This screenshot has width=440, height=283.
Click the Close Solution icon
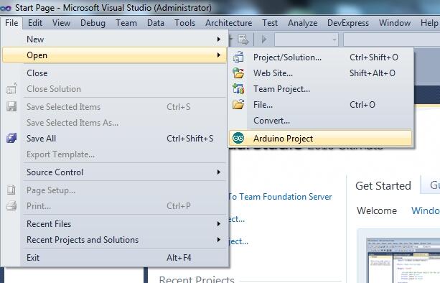pos(11,89)
